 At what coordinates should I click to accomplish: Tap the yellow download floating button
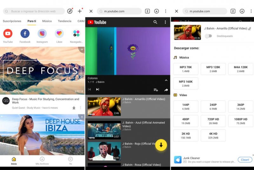point(161,145)
